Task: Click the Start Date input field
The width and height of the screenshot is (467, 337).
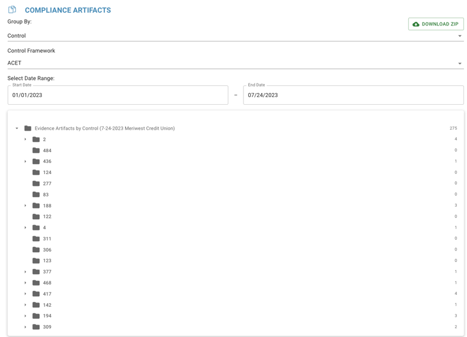Action: 117,95
